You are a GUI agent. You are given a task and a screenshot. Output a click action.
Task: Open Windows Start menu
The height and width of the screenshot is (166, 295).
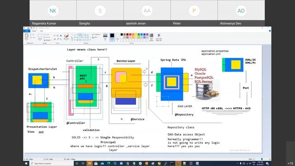tap(26, 163)
